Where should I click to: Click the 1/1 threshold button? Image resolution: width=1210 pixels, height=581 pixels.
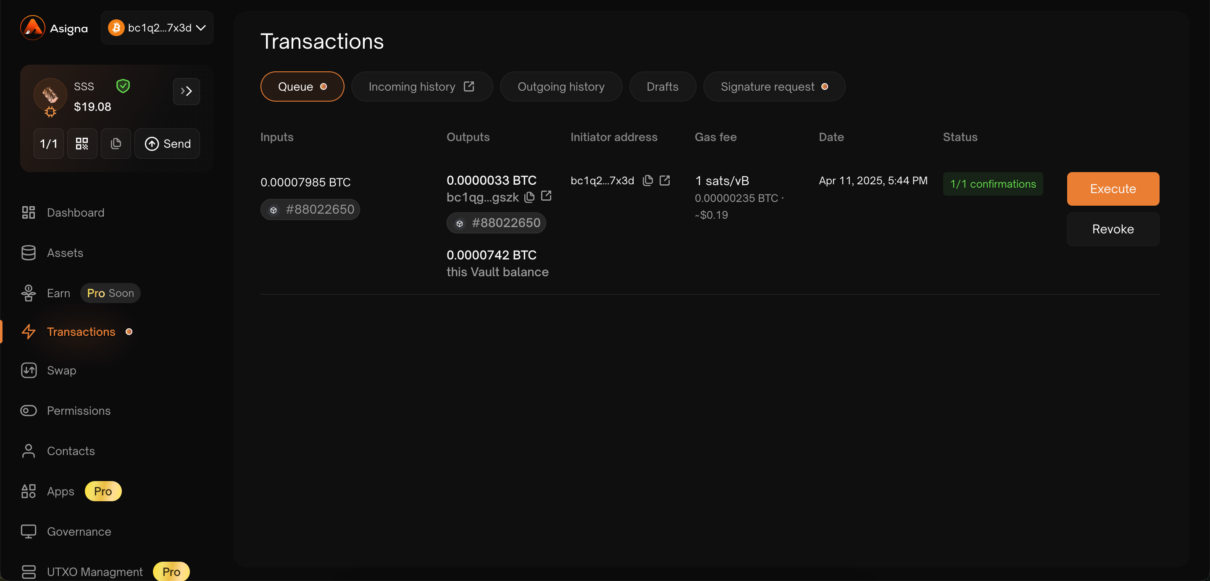tap(48, 144)
